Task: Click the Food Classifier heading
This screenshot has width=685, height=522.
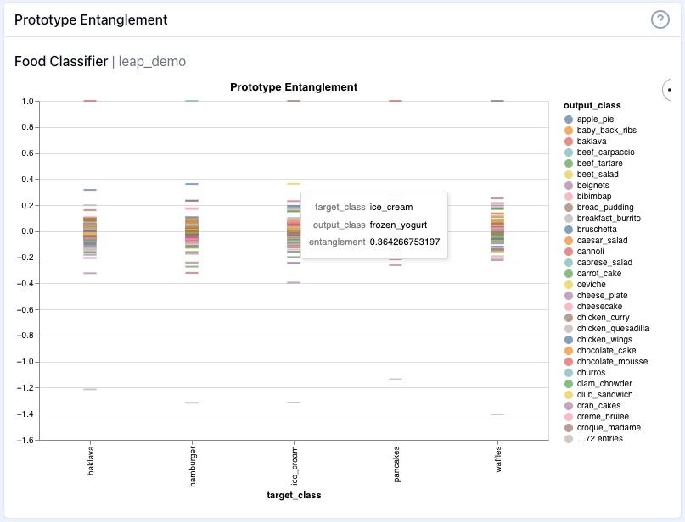Action: point(61,62)
